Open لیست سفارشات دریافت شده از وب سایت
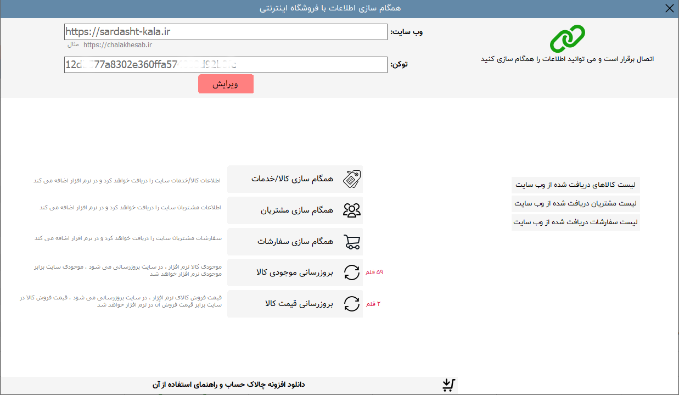Screen dimensions: 679x395 click(576, 222)
